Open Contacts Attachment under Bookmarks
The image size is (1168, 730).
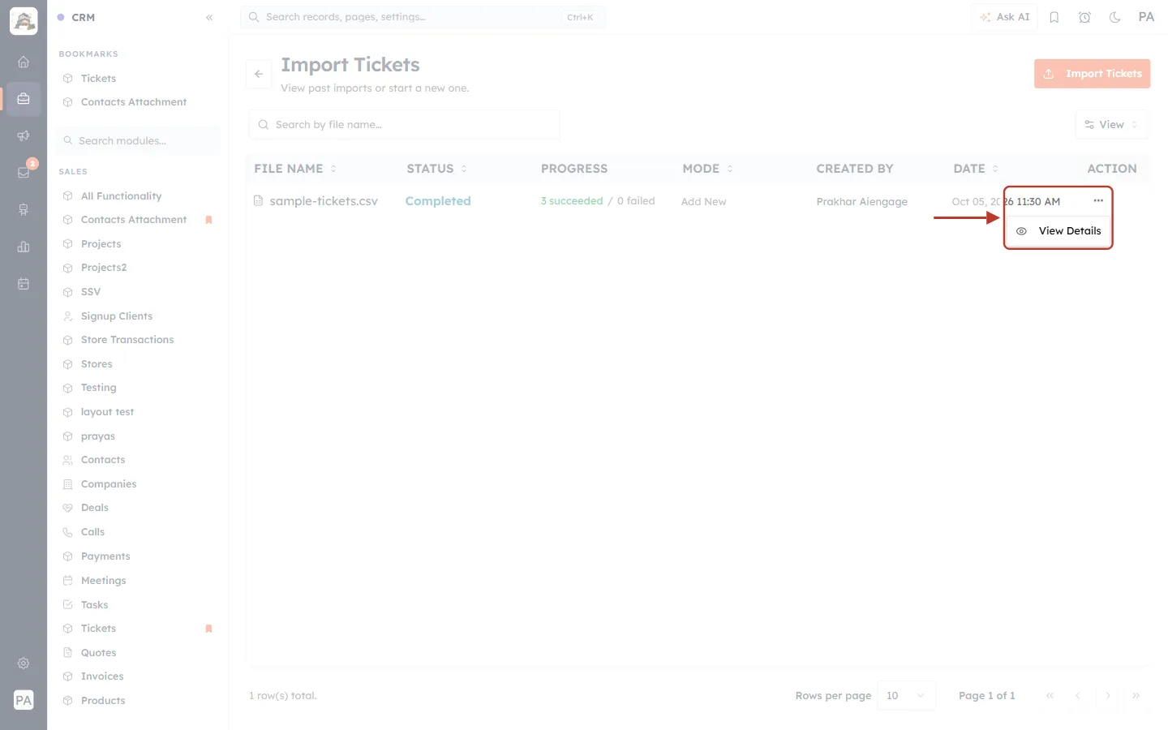coord(134,102)
